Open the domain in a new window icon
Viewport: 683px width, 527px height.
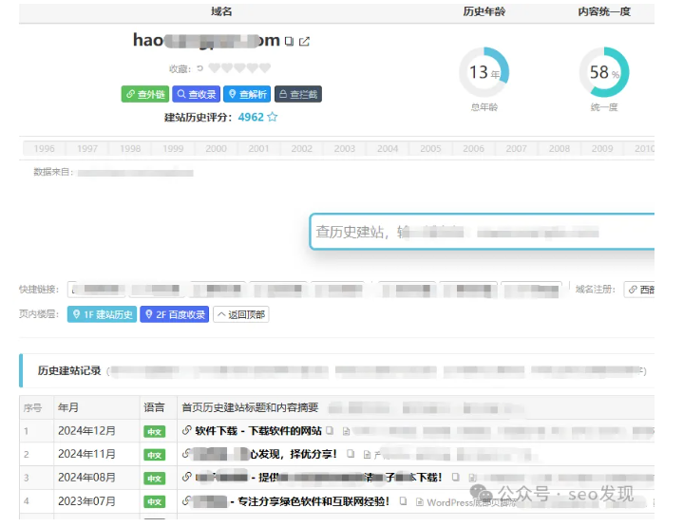(x=304, y=42)
